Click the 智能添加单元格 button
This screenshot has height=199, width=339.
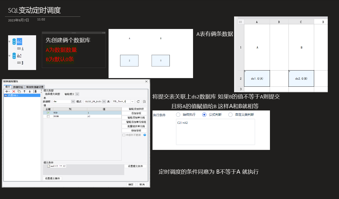(134, 118)
